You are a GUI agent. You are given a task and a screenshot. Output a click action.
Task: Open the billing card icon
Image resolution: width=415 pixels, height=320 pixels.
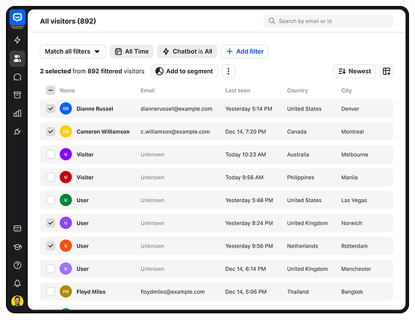click(x=17, y=228)
